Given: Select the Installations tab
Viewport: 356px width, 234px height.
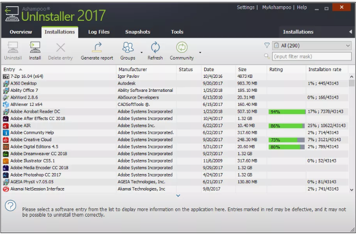Looking at the screenshot, I should tap(60, 32).
